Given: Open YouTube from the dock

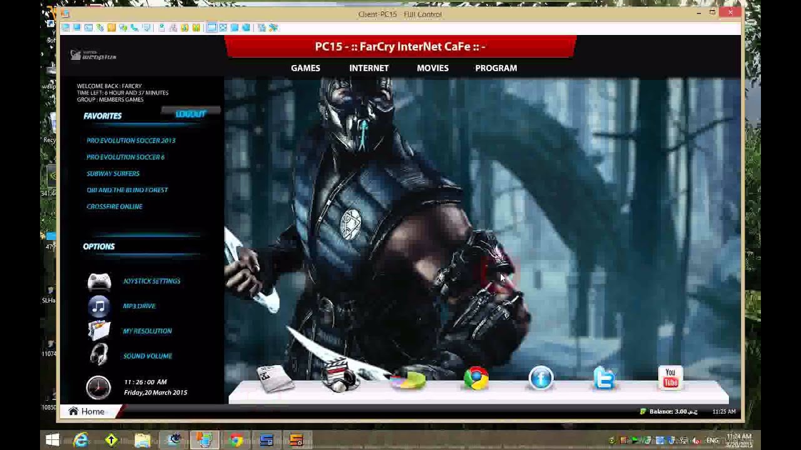Looking at the screenshot, I should tap(670, 378).
